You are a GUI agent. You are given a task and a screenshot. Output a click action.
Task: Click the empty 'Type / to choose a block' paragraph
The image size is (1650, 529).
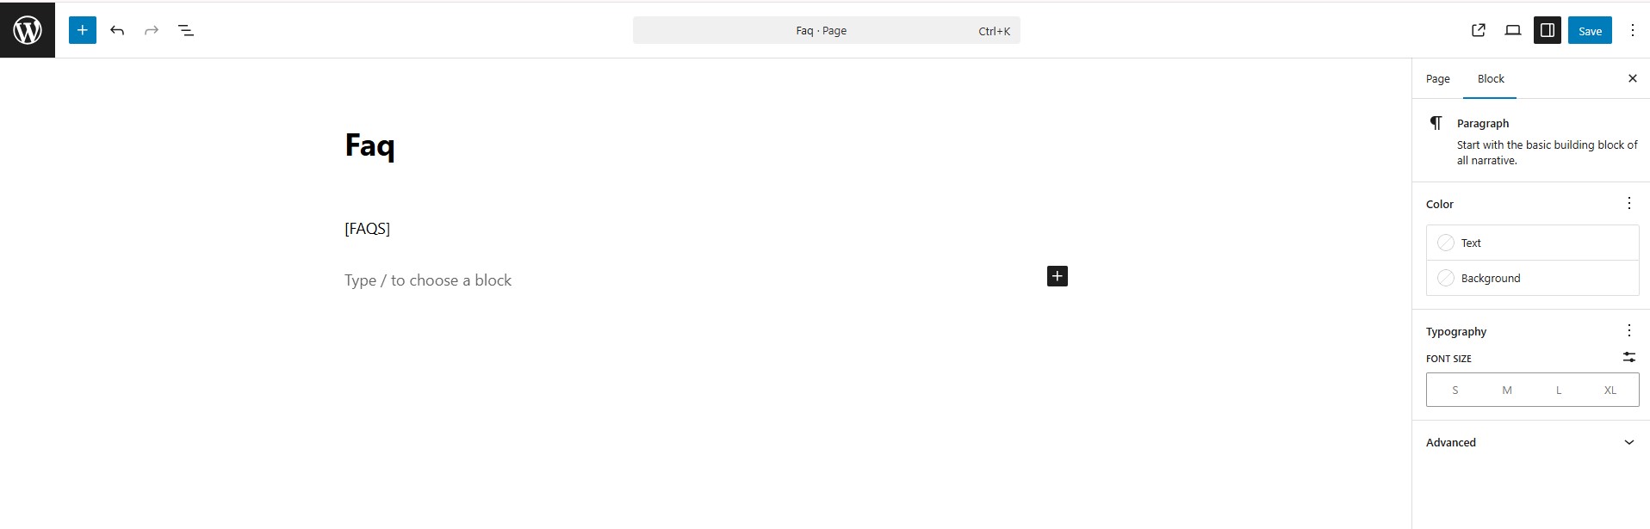pos(428,280)
